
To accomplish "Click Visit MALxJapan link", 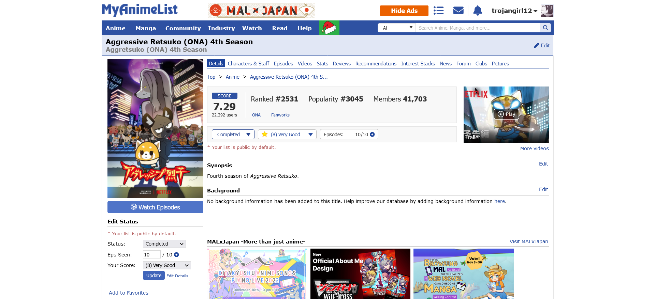I will pyautogui.click(x=529, y=241).
